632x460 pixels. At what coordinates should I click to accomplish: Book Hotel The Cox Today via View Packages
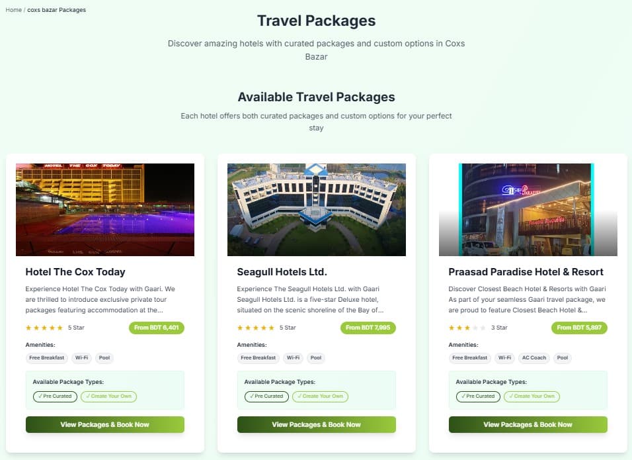(105, 424)
